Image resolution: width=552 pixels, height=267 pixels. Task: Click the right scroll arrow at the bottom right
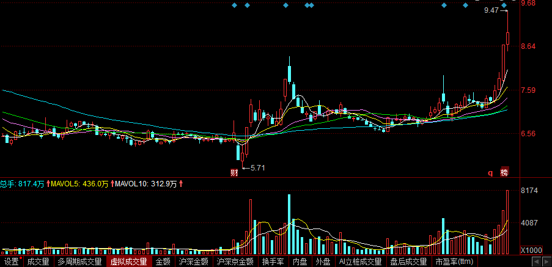click(x=546, y=262)
